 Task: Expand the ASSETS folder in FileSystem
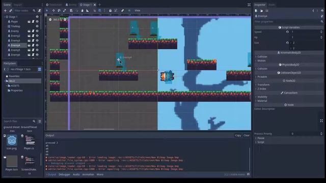click(x=7, y=86)
